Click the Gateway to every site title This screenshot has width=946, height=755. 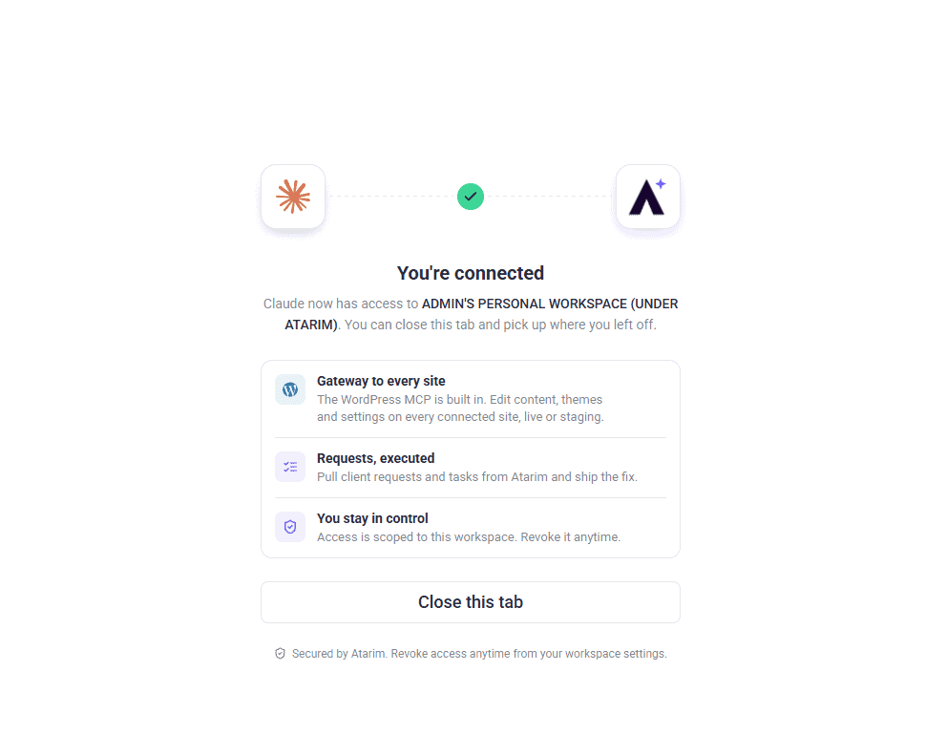point(381,381)
